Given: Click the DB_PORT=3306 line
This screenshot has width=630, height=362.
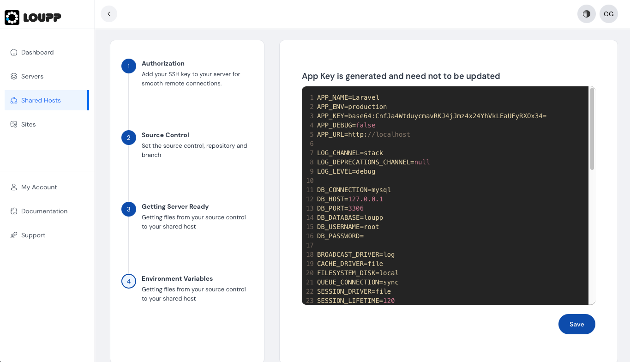Looking at the screenshot, I should pyautogui.click(x=340, y=208).
